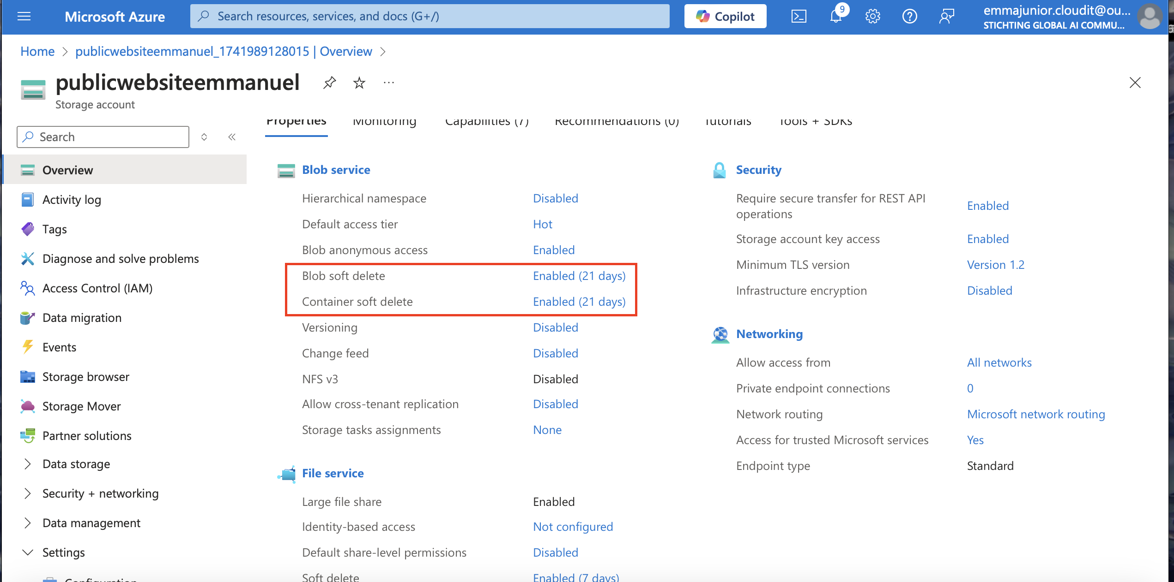This screenshot has width=1174, height=582.
Task: Mark storage account as favorite star
Action: tap(359, 83)
